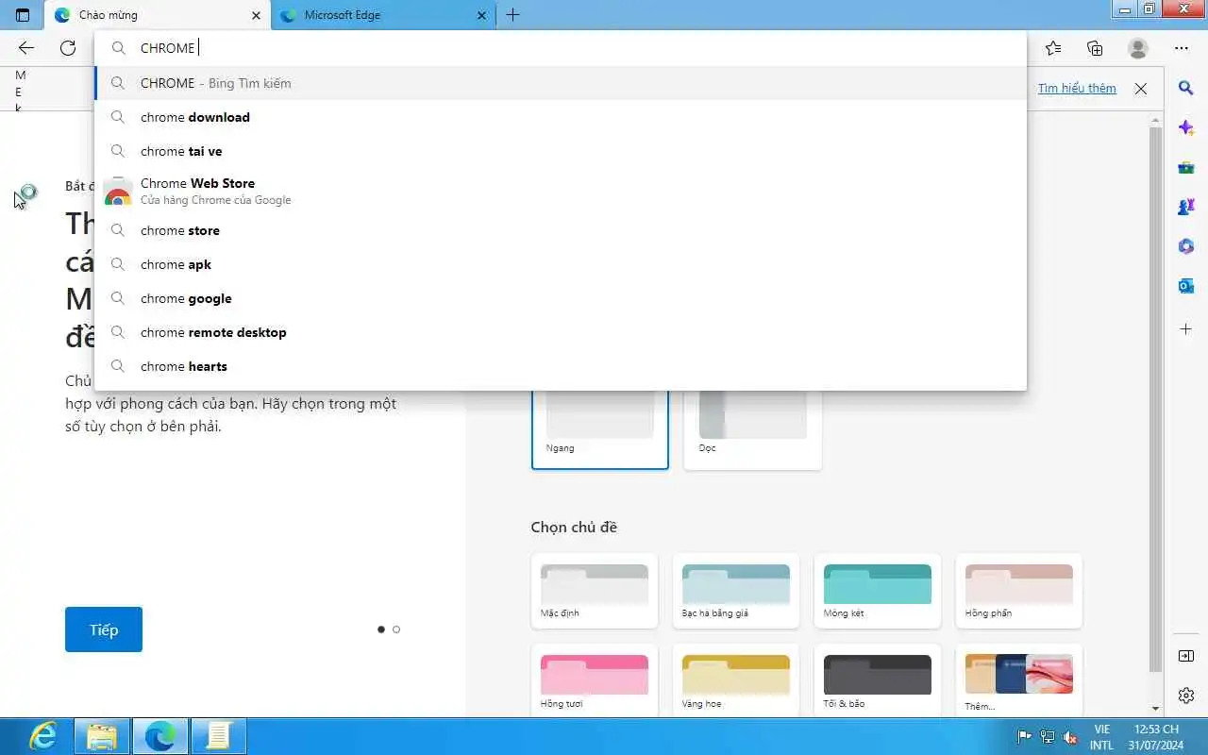Click the Edge icon in taskbar
1208x755 pixels.
click(160, 735)
